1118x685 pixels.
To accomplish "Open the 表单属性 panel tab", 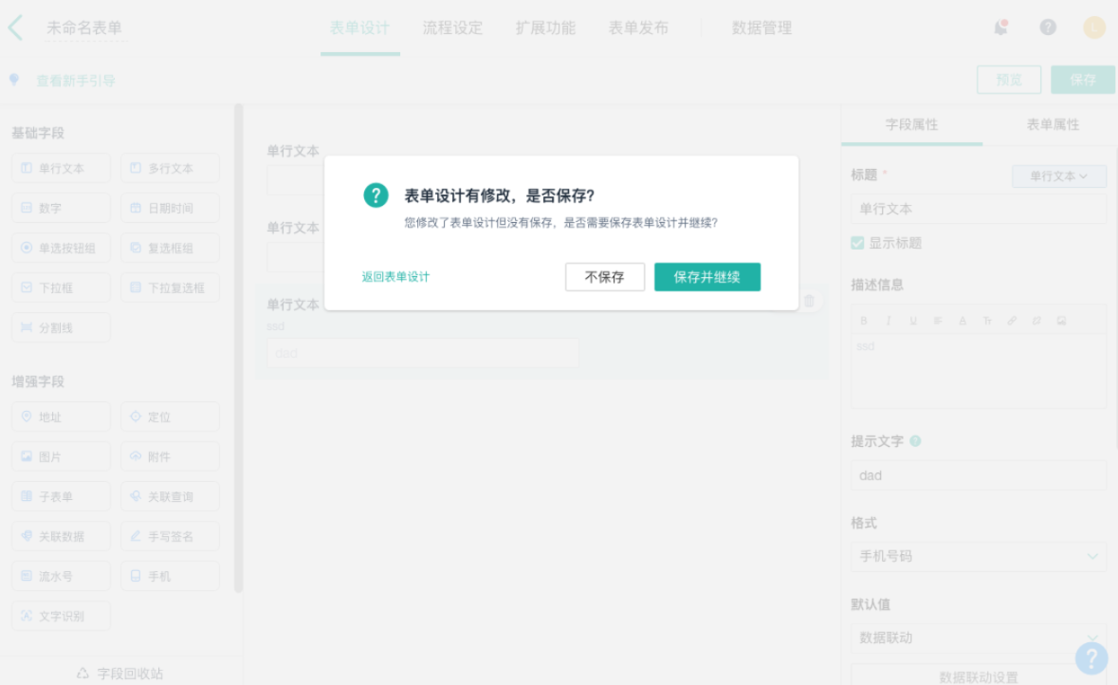I will 1053,125.
